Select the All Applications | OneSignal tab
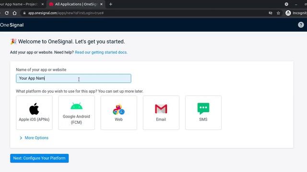 (x=76, y=4)
